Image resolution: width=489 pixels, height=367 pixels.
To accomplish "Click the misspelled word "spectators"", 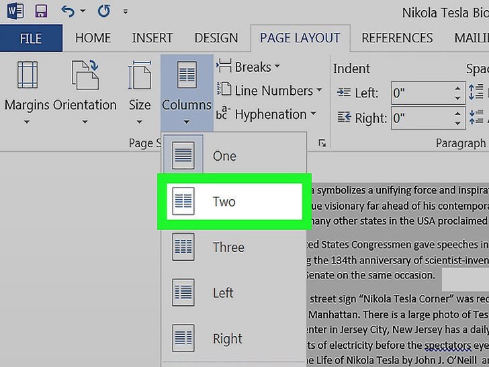I will (x=448, y=345).
